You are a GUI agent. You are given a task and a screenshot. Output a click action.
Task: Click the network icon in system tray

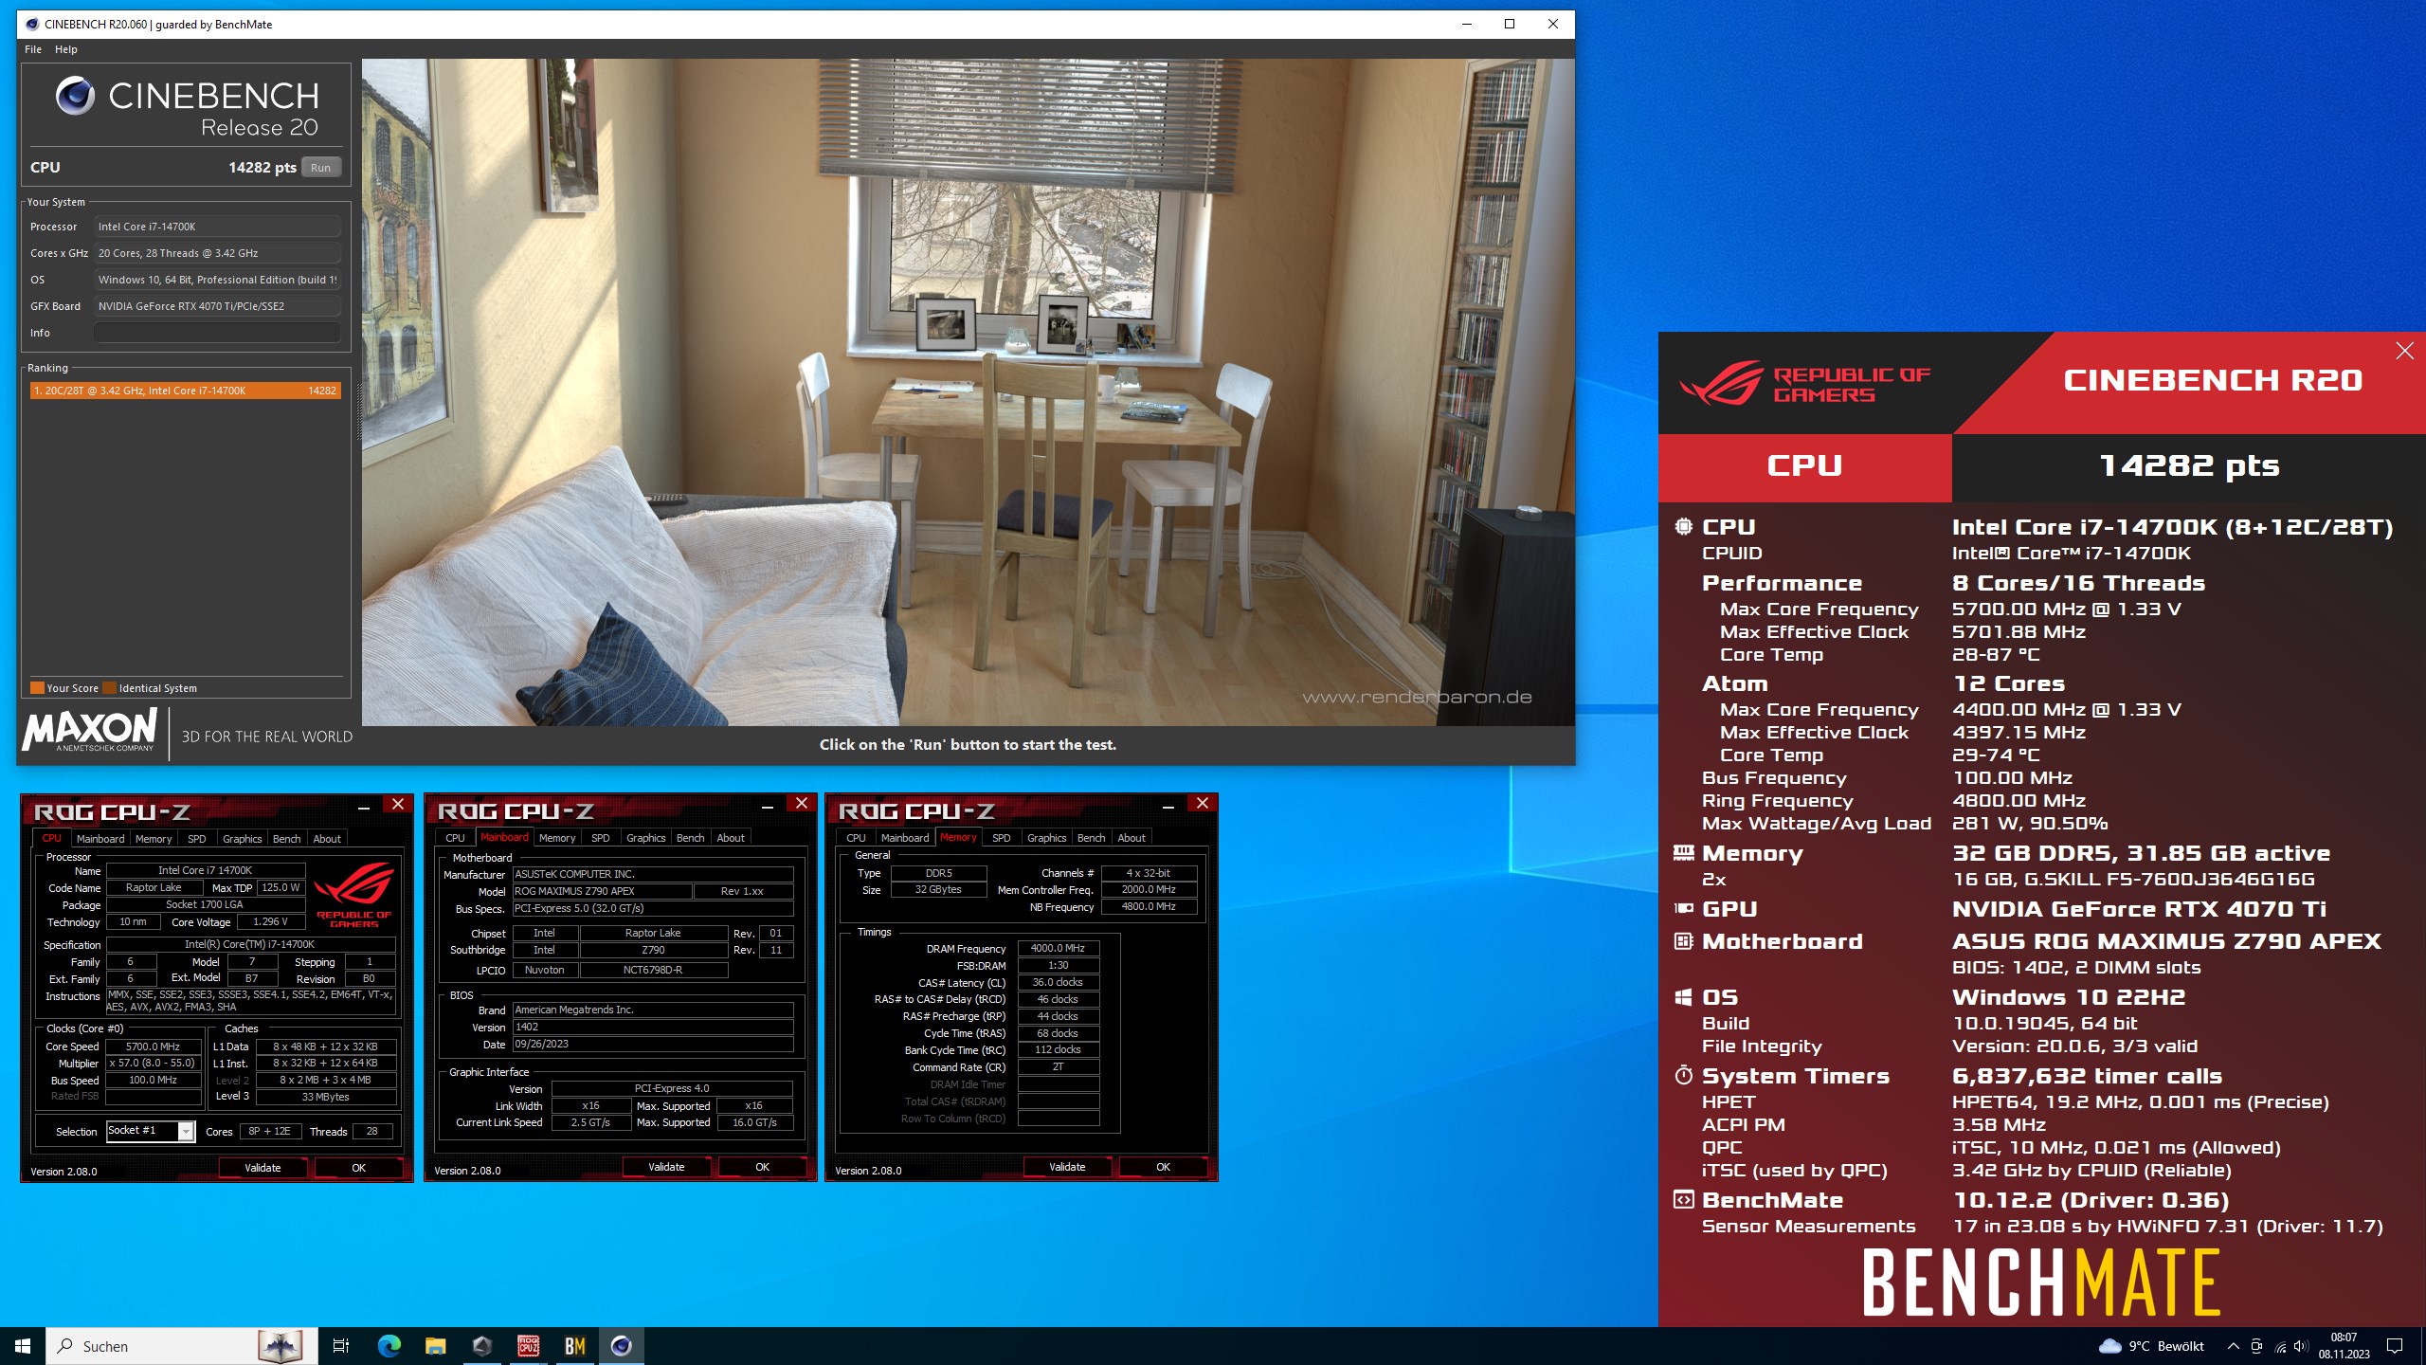point(2279,1346)
